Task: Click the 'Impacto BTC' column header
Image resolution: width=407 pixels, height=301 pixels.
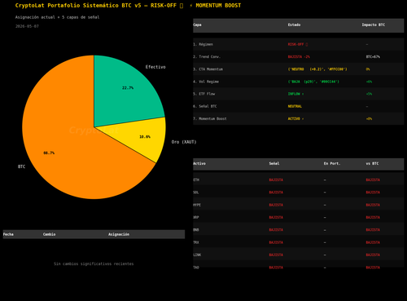Action: coord(374,24)
